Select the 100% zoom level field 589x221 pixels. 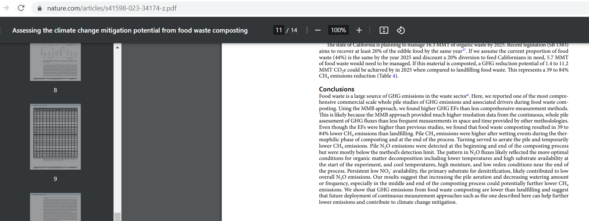[338, 30]
